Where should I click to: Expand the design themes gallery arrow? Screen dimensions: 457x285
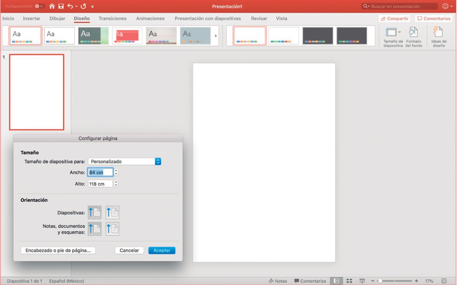216,36
